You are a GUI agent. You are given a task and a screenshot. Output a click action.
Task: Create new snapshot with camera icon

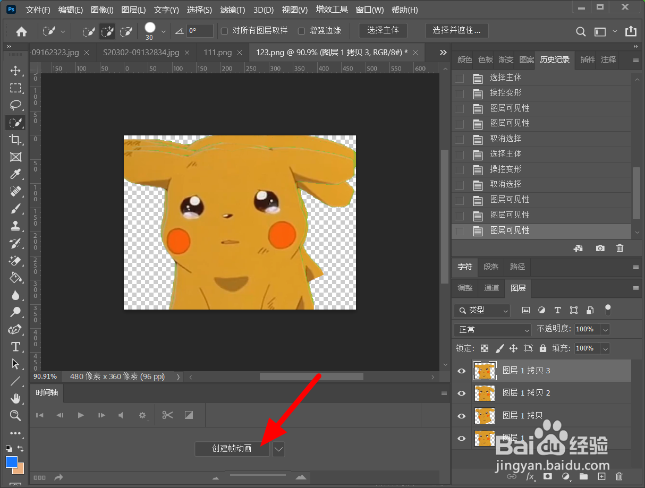tap(600, 248)
